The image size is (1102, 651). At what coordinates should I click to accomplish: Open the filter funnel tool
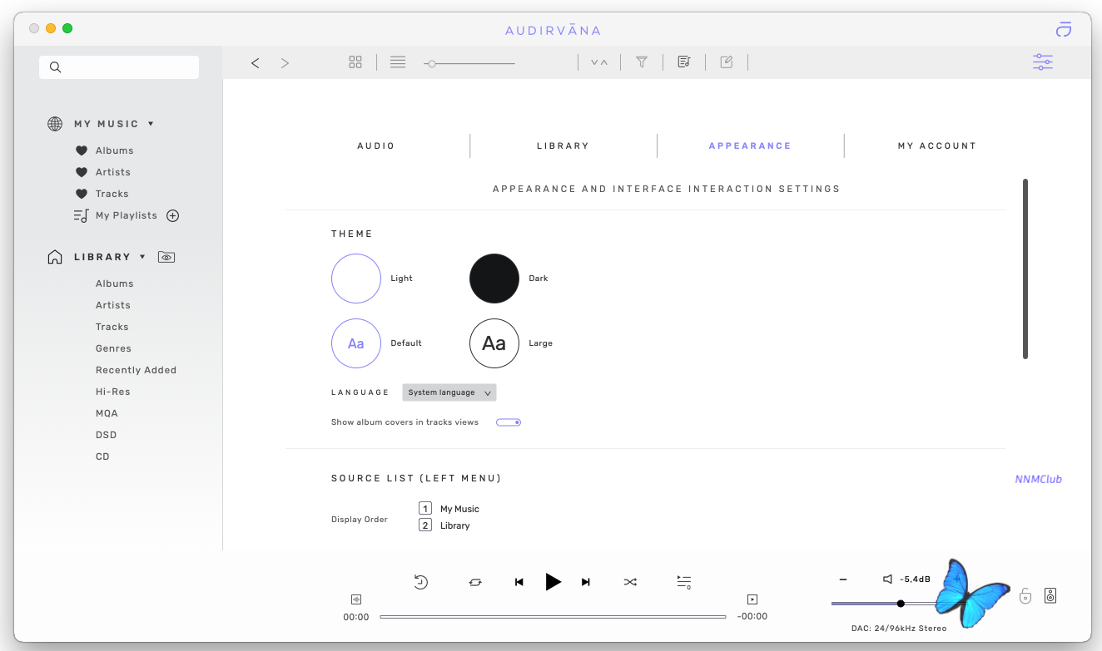pos(642,62)
